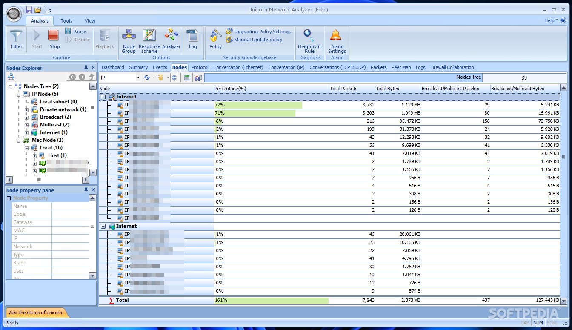This screenshot has width=572, height=330.
Task: Sort by Total Bytes column header
Action: pos(398,89)
